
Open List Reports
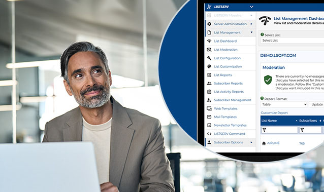click(223, 75)
